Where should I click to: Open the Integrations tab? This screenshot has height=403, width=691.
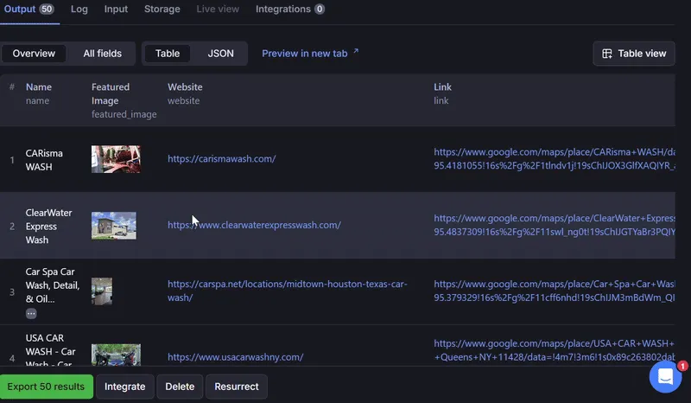pos(290,10)
